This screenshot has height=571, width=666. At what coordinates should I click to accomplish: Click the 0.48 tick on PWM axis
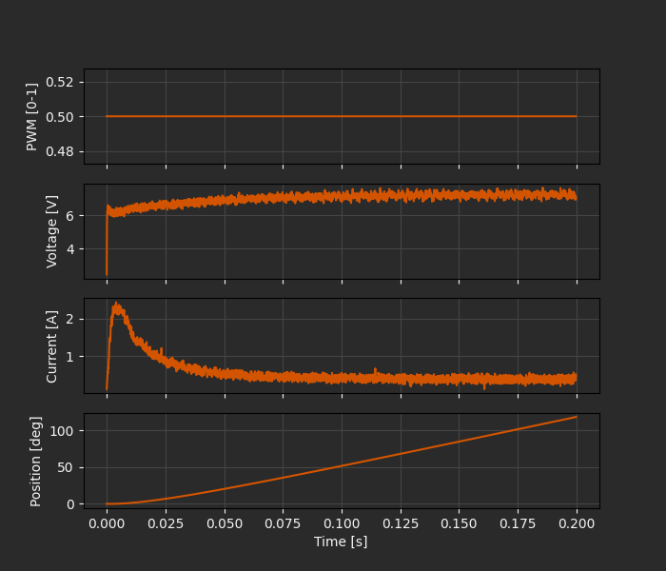pos(60,151)
